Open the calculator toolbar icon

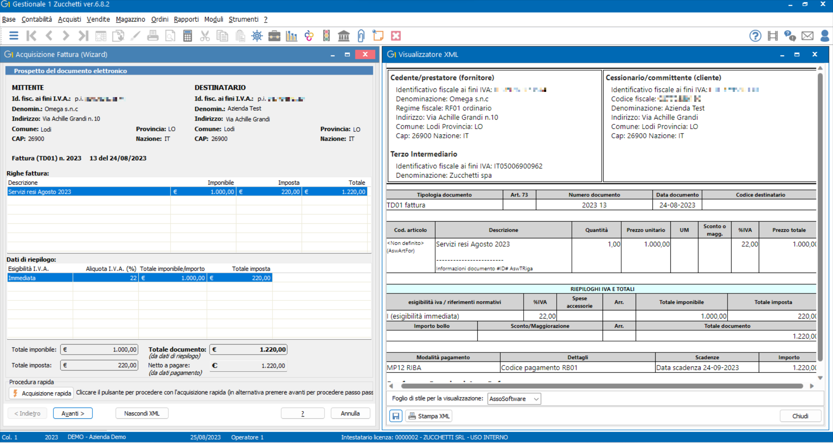pos(187,36)
